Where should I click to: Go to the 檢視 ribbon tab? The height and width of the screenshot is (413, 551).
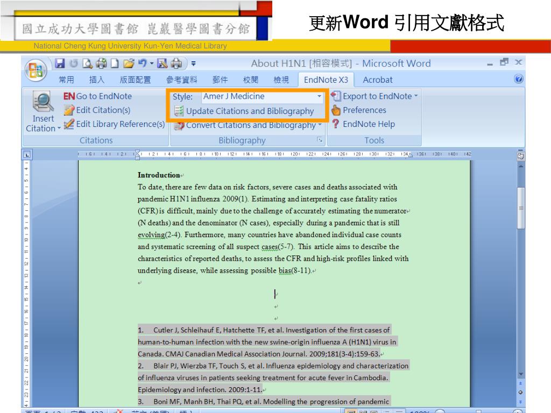281,80
